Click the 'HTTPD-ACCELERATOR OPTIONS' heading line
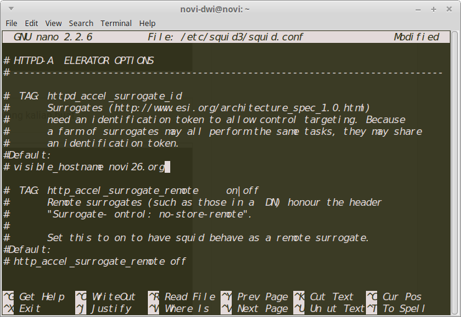This screenshot has width=461, height=317. (x=78, y=60)
